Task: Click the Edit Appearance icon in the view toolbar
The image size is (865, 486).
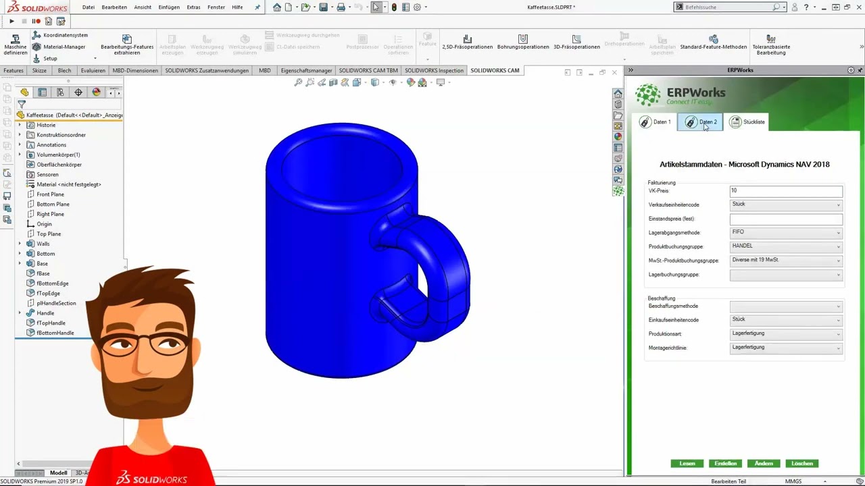Action: 410,82
